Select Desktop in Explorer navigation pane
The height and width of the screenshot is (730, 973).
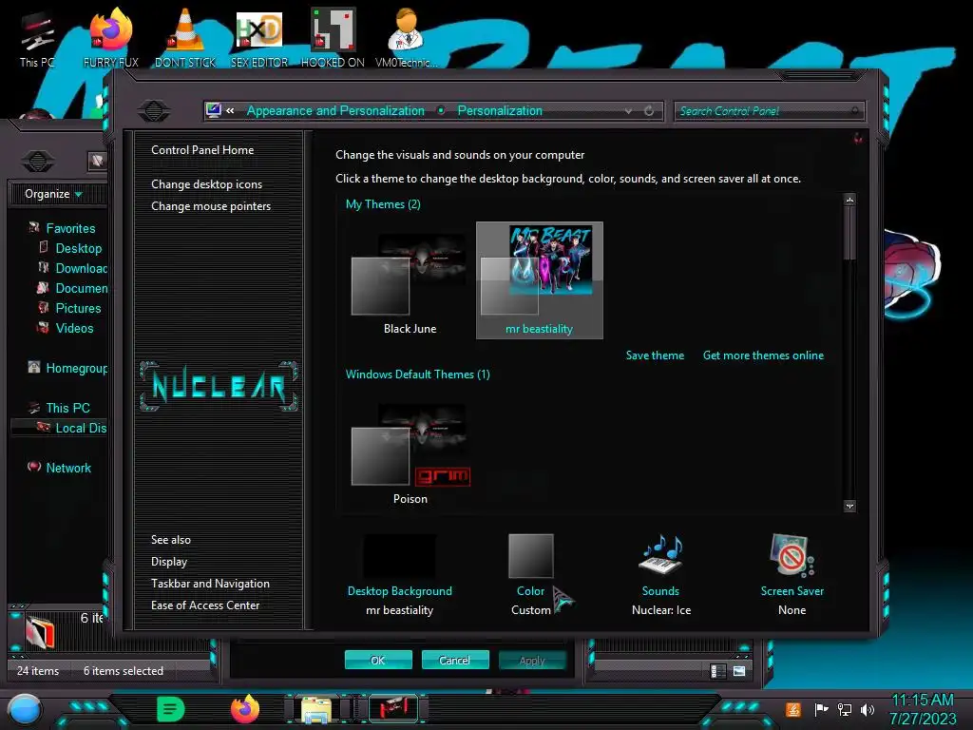(x=70, y=248)
